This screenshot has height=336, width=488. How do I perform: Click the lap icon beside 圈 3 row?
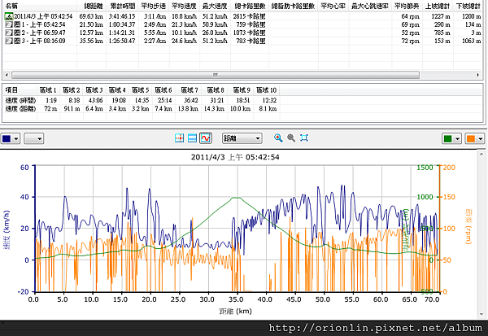coord(9,41)
